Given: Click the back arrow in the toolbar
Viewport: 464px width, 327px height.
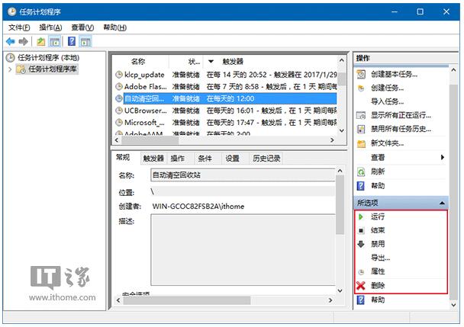Looking at the screenshot, I should tap(10, 41).
